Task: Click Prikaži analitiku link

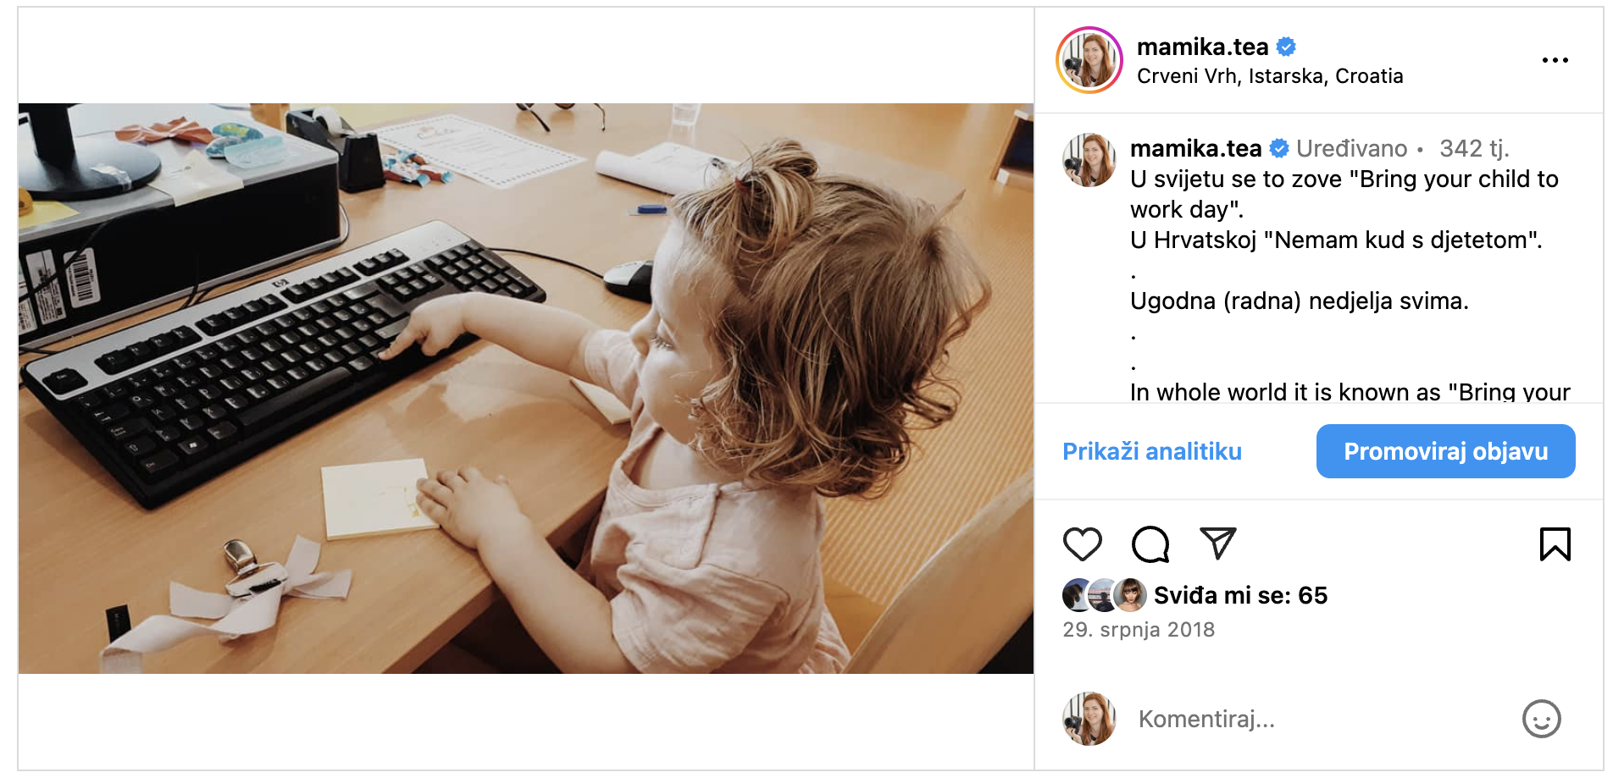Action: pyautogui.click(x=1152, y=451)
